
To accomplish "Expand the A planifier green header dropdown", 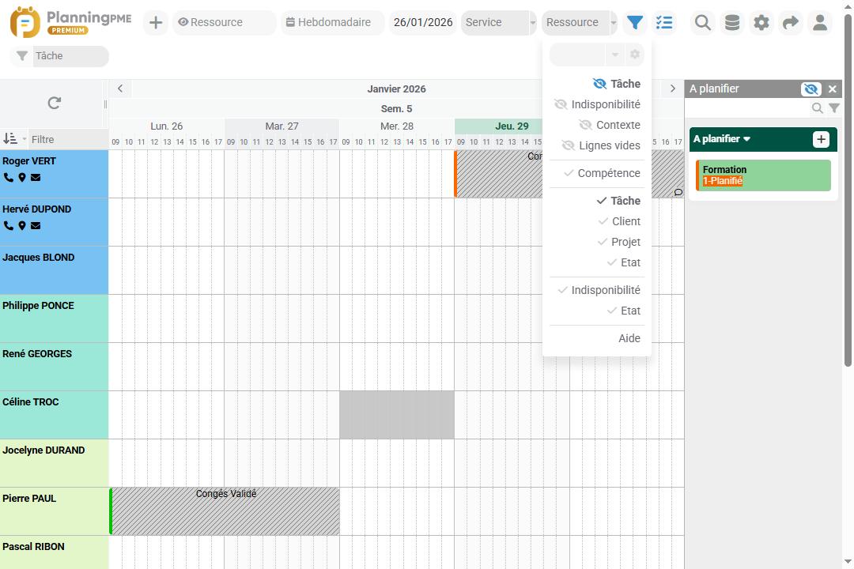I will point(722,139).
